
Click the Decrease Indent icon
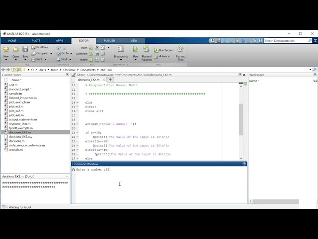click(x=103, y=60)
